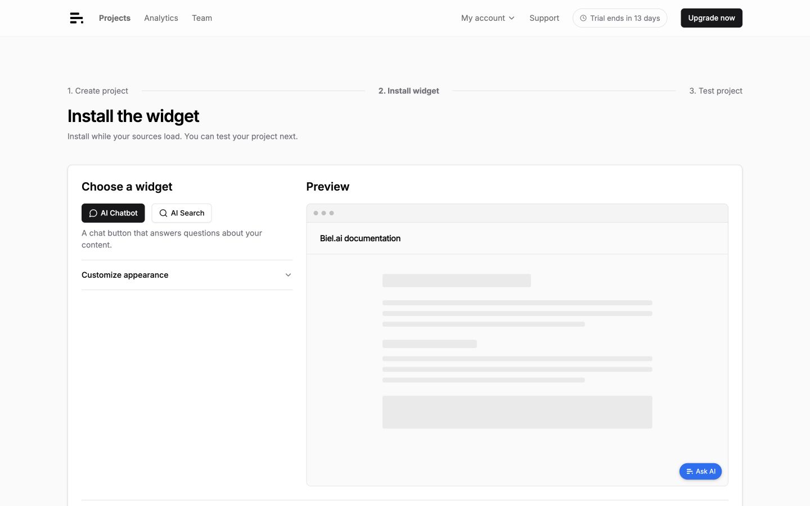Screen dimensions: 810x506
Task: Click the Ask AI button in the preview
Action: (700, 471)
